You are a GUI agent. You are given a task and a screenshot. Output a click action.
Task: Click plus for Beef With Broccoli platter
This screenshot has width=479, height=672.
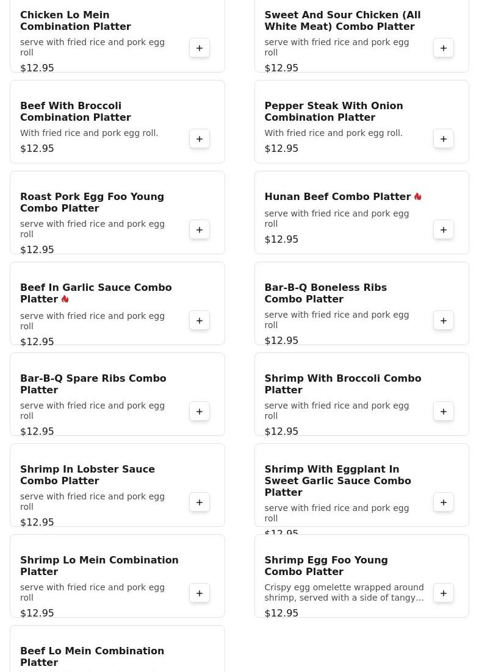pyautogui.click(x=200, y=139)
